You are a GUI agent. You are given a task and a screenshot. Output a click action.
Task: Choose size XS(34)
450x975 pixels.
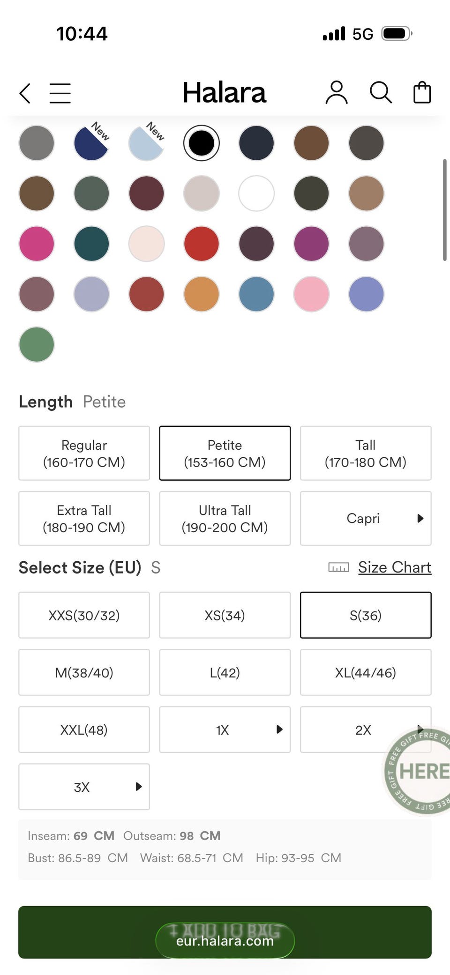click(225, 615)
